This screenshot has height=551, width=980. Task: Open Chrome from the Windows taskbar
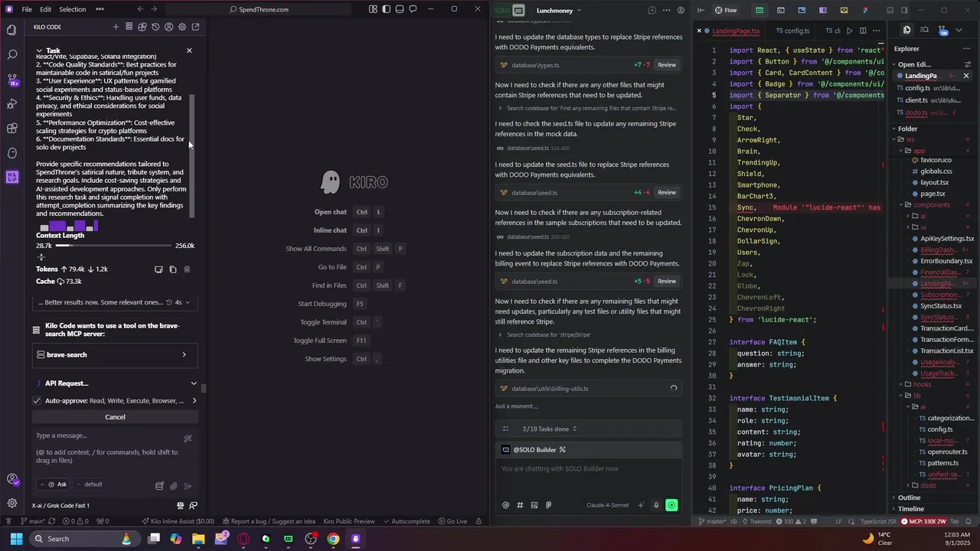tap(333, 539)
